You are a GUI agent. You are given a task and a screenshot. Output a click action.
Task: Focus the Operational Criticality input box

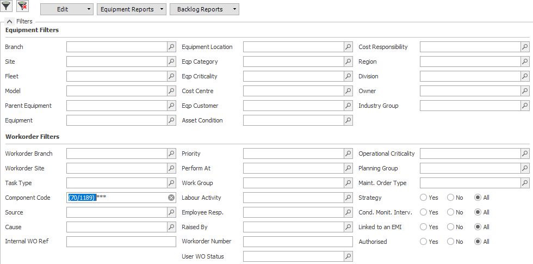coord(470,154)
